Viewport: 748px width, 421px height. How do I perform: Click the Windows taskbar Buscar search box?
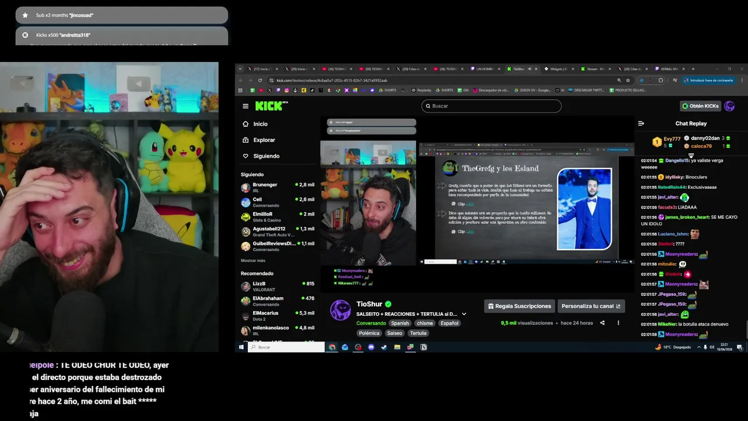click(286, 347)
